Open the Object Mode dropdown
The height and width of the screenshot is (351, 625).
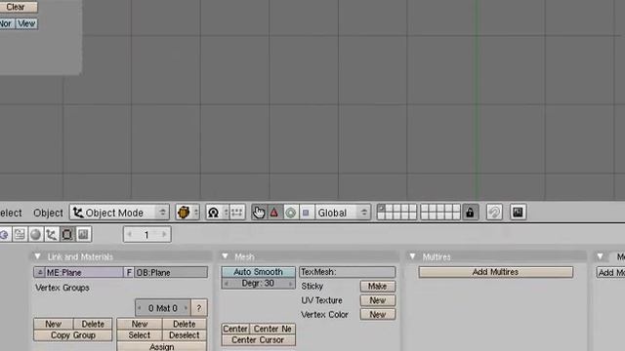click(119, 213)
